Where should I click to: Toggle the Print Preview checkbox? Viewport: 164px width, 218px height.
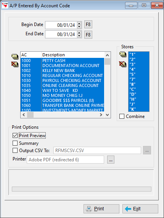15,135
